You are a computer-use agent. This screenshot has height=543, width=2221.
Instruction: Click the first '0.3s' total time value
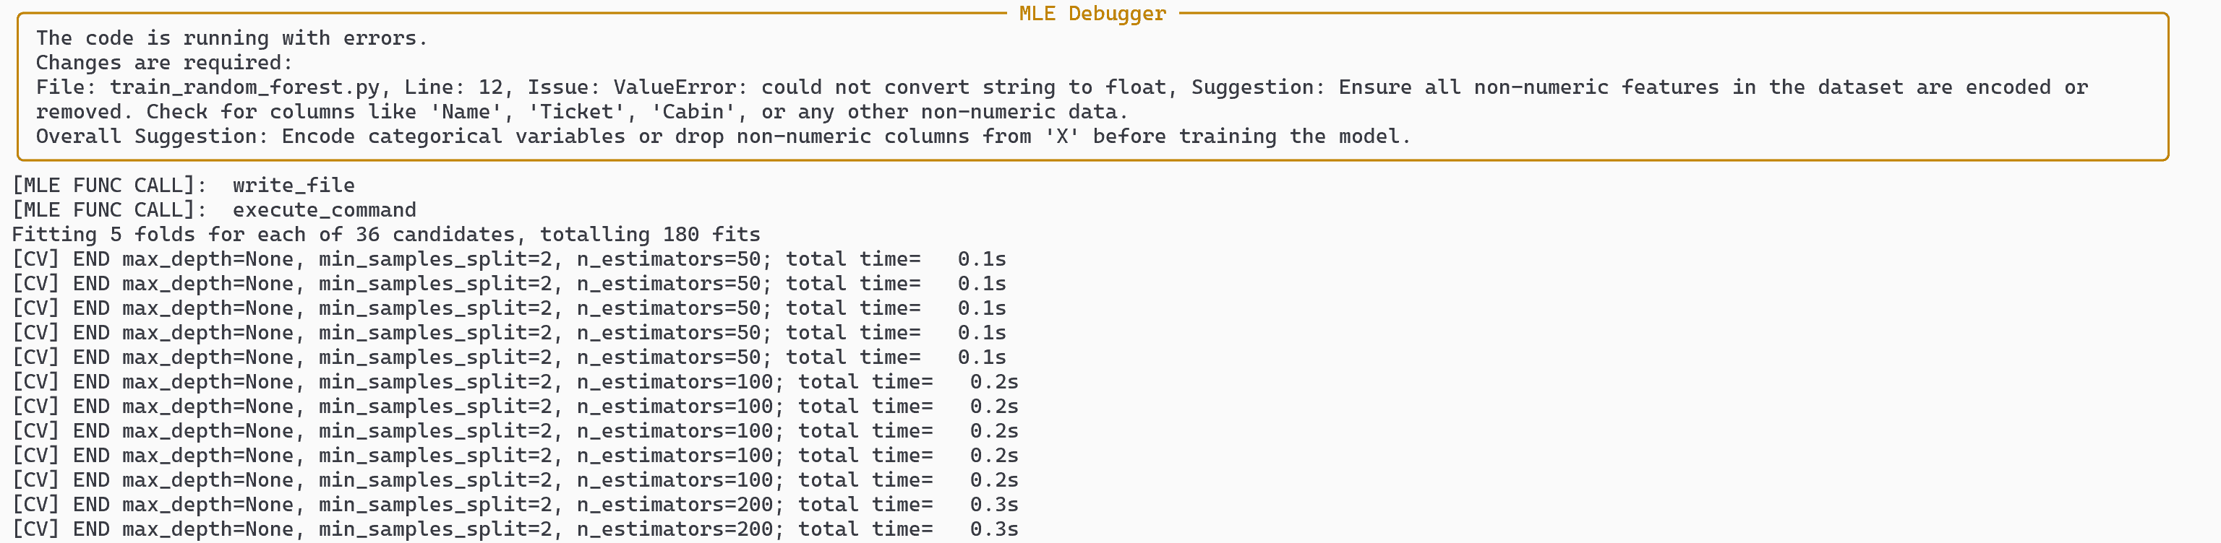point(993,504)
